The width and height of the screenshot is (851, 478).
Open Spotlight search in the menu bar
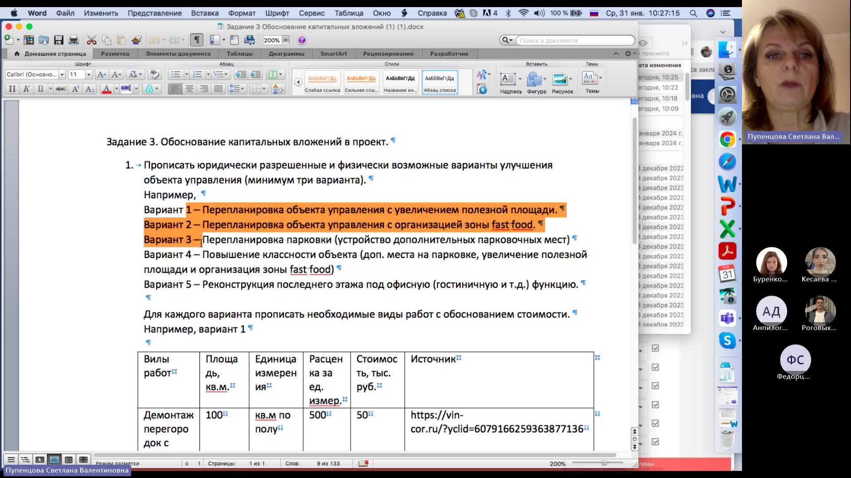[x=693, y=13]
